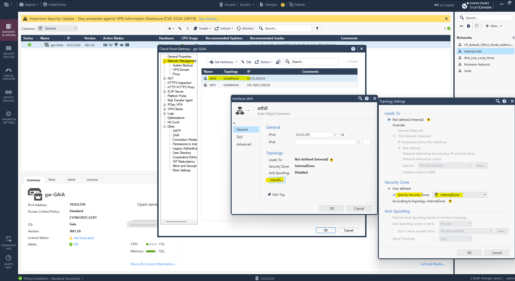Click lightbulb hint next to Not defined (Internal) radio
This screenshot has width=515, height=281.
tap(429, 120)
